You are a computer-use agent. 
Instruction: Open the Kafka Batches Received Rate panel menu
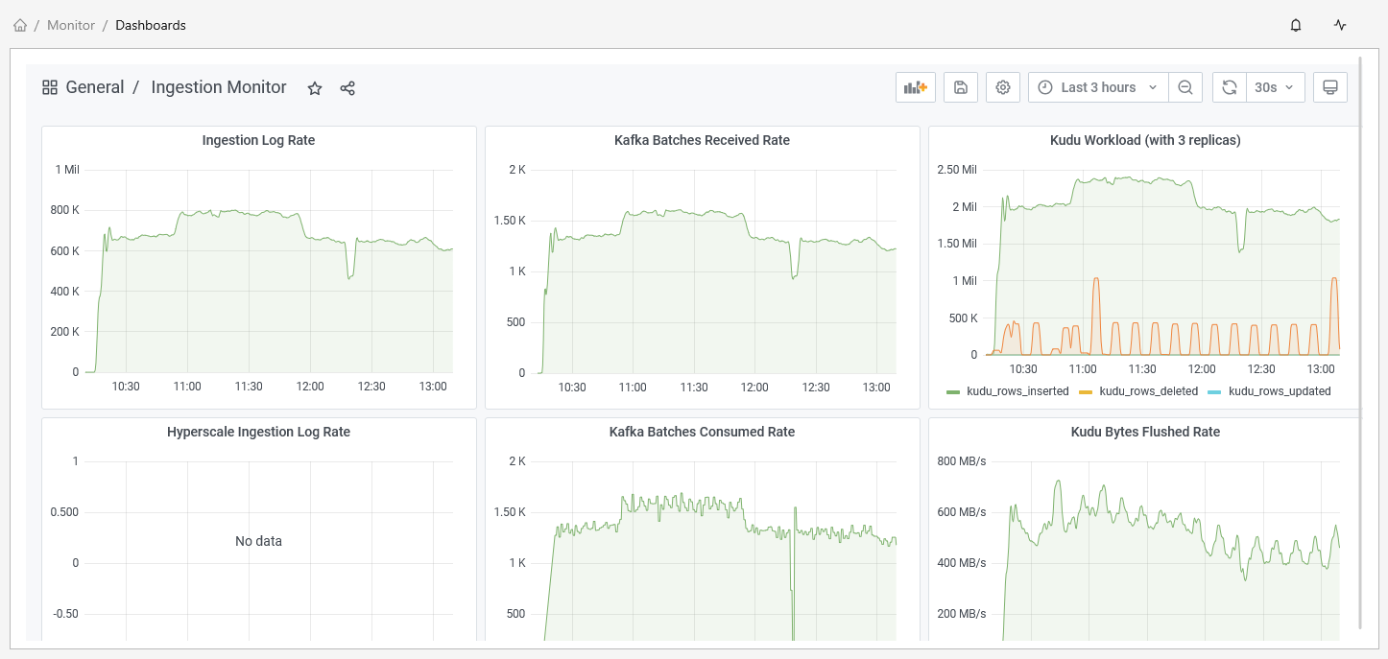click(702, 139)
